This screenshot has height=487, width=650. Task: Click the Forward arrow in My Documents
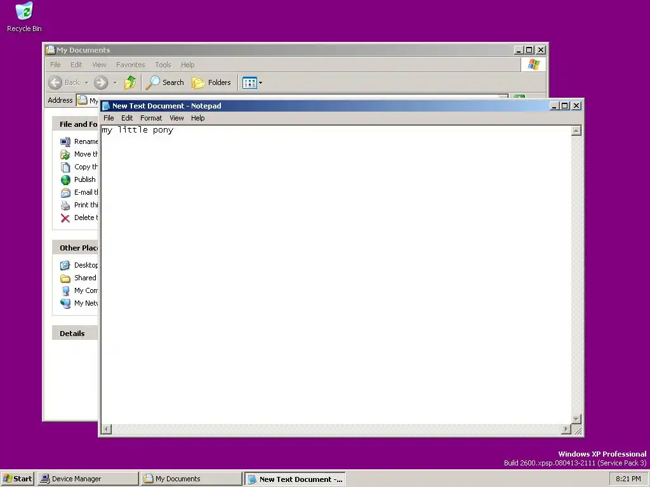click(x=101, y=82)
